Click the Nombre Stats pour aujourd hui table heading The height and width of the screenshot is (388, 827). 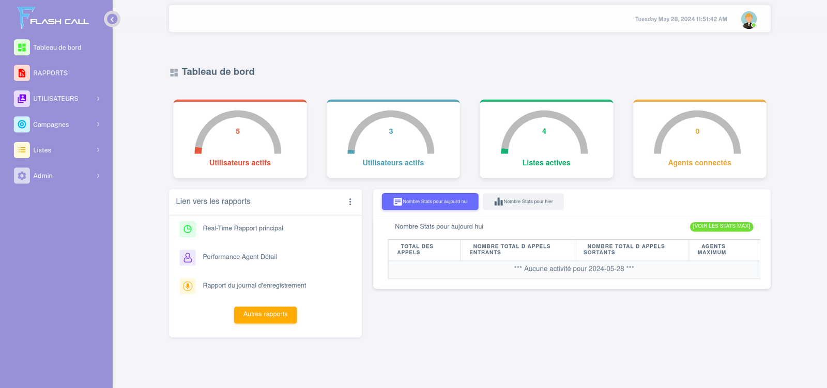[439, 227]
